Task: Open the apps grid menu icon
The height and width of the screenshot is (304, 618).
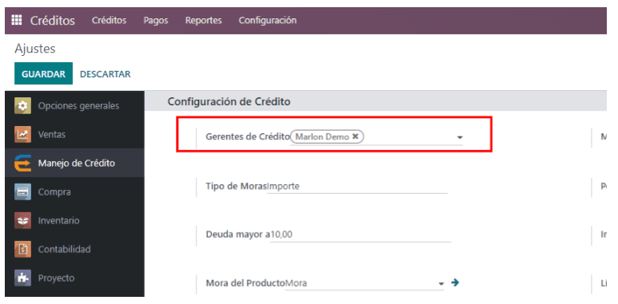Action: pyautogui.click(x=17, y=20)
